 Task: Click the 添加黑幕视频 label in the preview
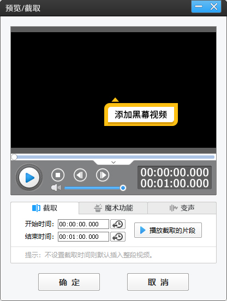(x=141, y=115)
